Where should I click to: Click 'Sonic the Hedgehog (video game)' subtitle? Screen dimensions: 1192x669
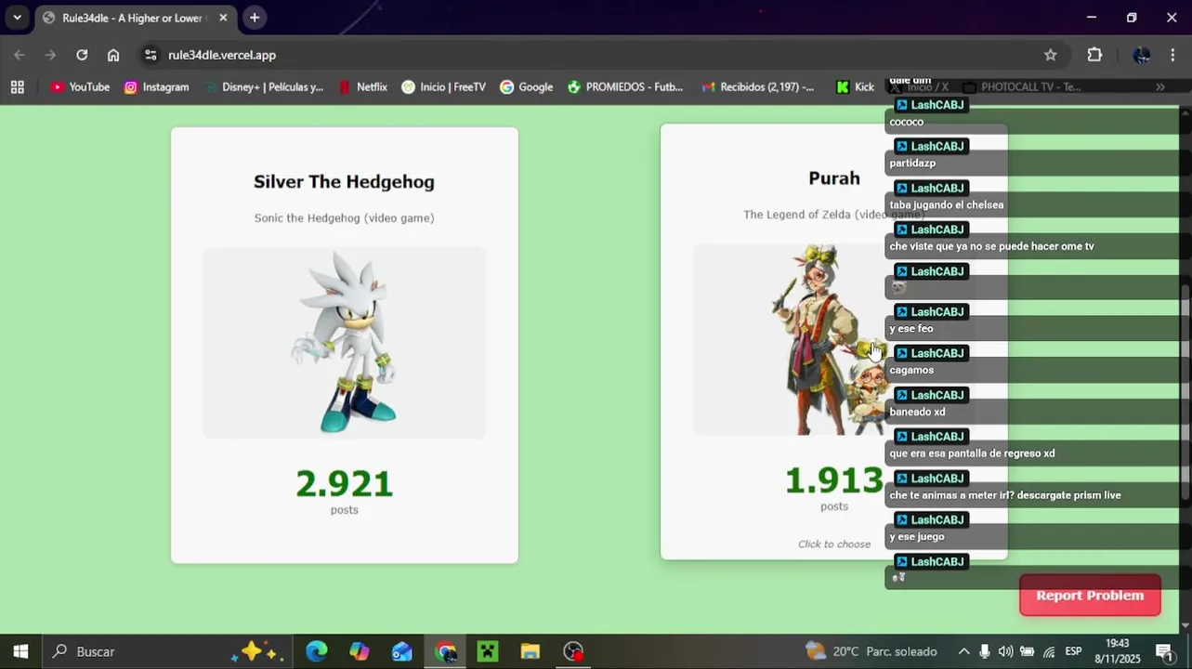(x=344, y=217)
